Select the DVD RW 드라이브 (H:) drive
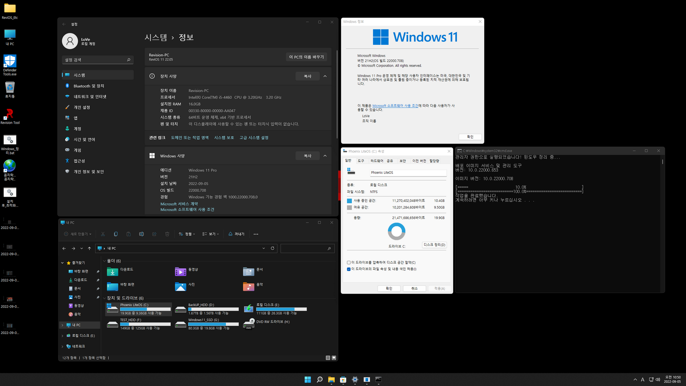The height and width of the screenshot is (386, 686). [x=267, y=324]
